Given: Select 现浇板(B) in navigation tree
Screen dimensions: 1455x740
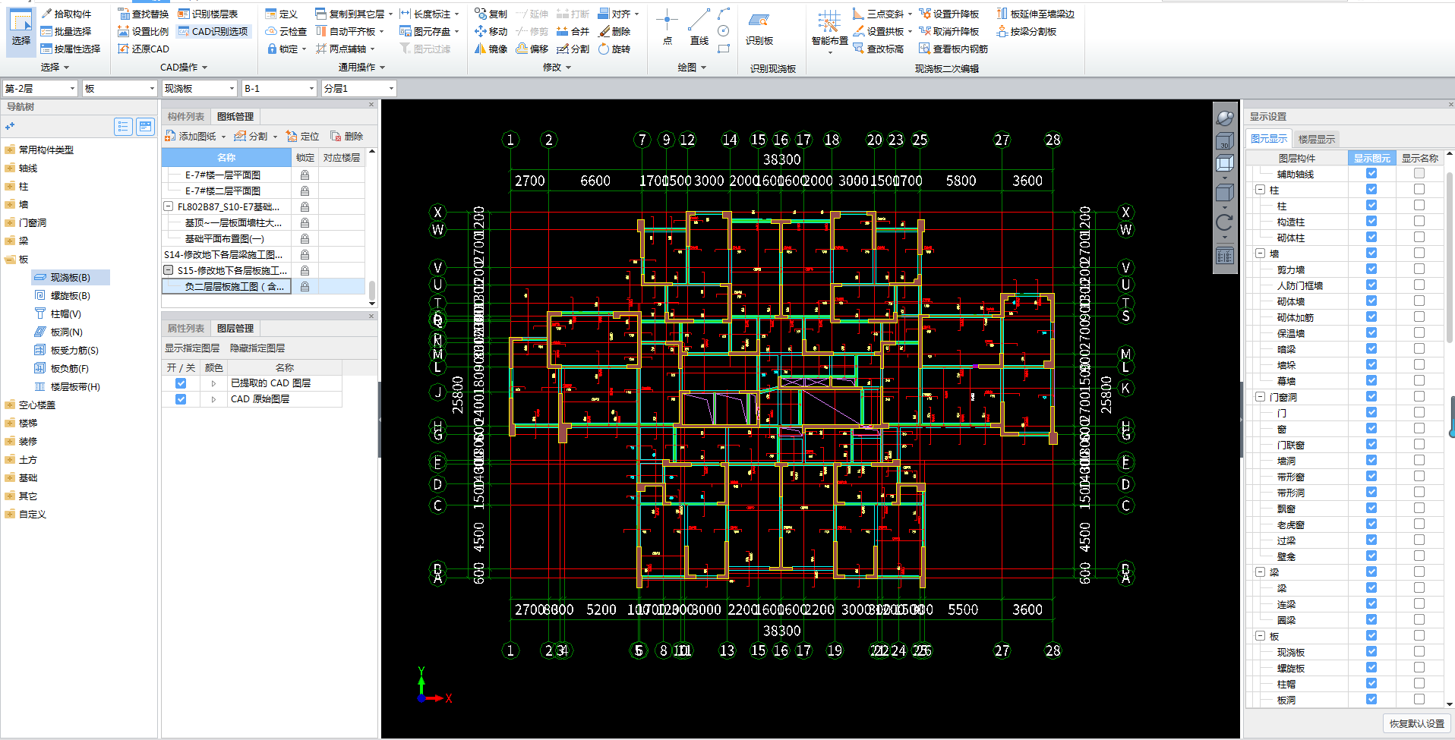Looking at the screenshot, I should pos(71,277).
